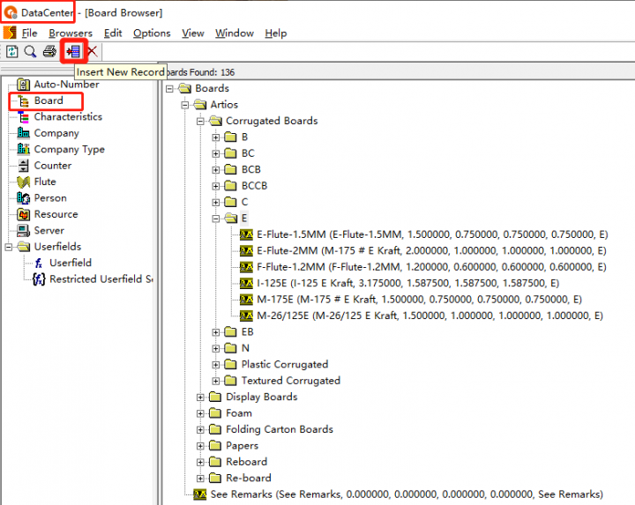Select the Resource entry in sidebar
Image resolution: width=635 pixels, height=505 pixels.
click(x=56, y=214)
